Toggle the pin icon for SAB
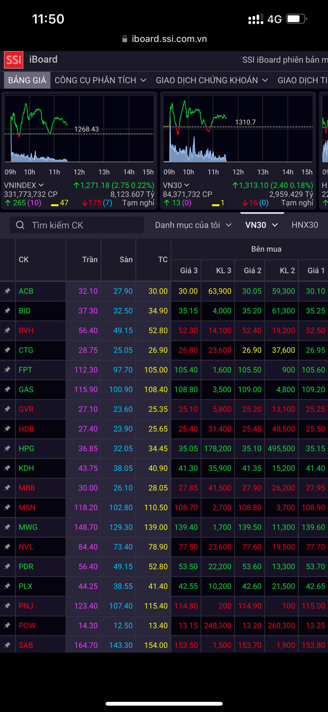This screenshot has width=328, height=712. tap(8, 645)
